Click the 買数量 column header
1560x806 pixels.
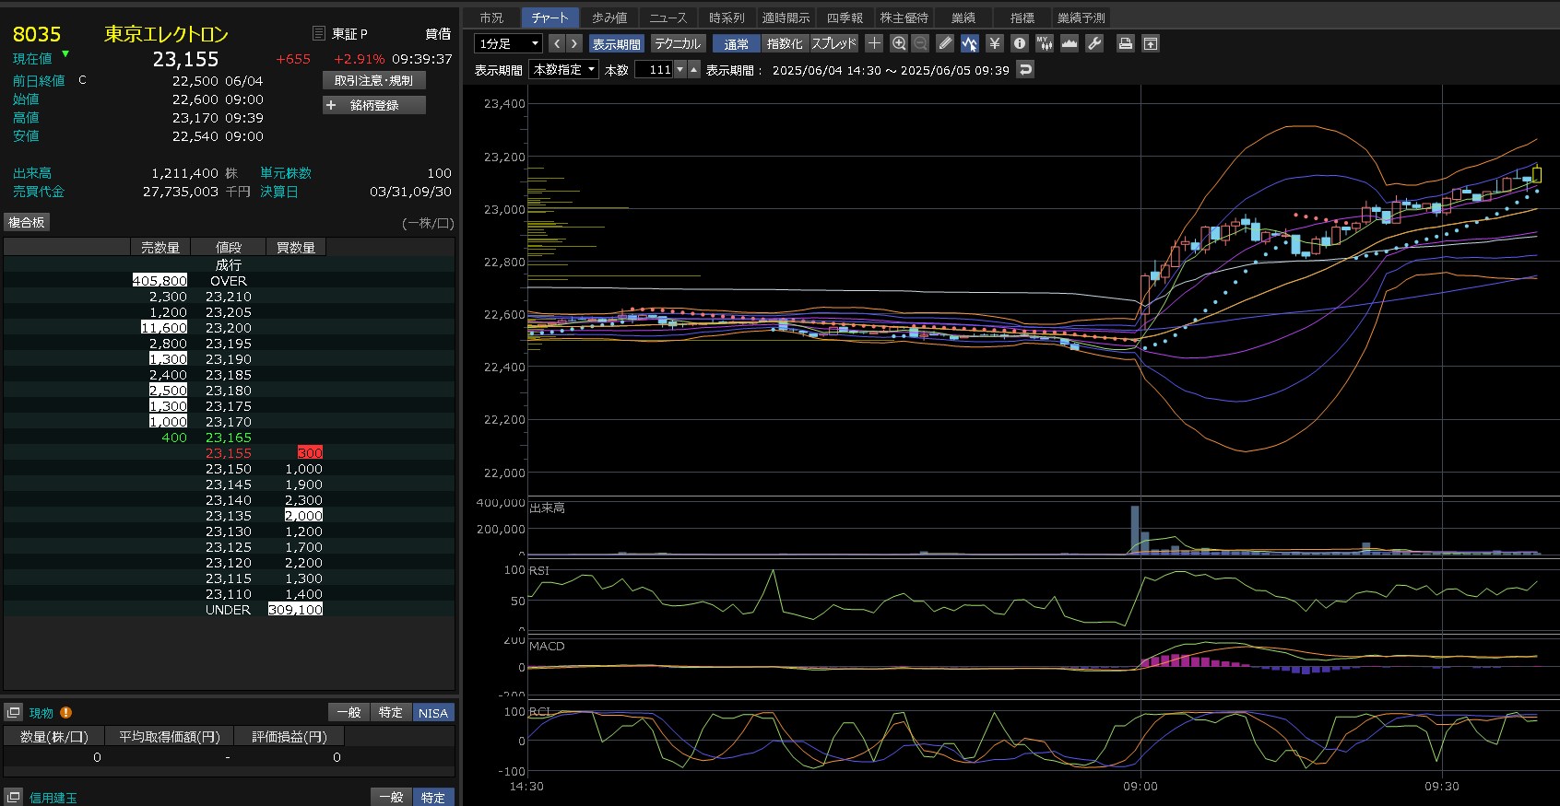(296, 247)
